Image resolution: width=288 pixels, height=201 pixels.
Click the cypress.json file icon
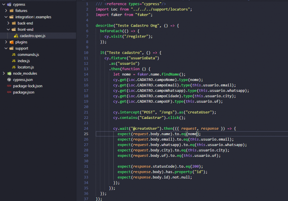coord(9,80)
